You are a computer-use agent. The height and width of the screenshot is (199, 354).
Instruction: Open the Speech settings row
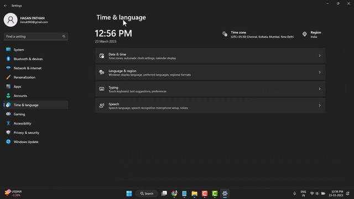210,106
